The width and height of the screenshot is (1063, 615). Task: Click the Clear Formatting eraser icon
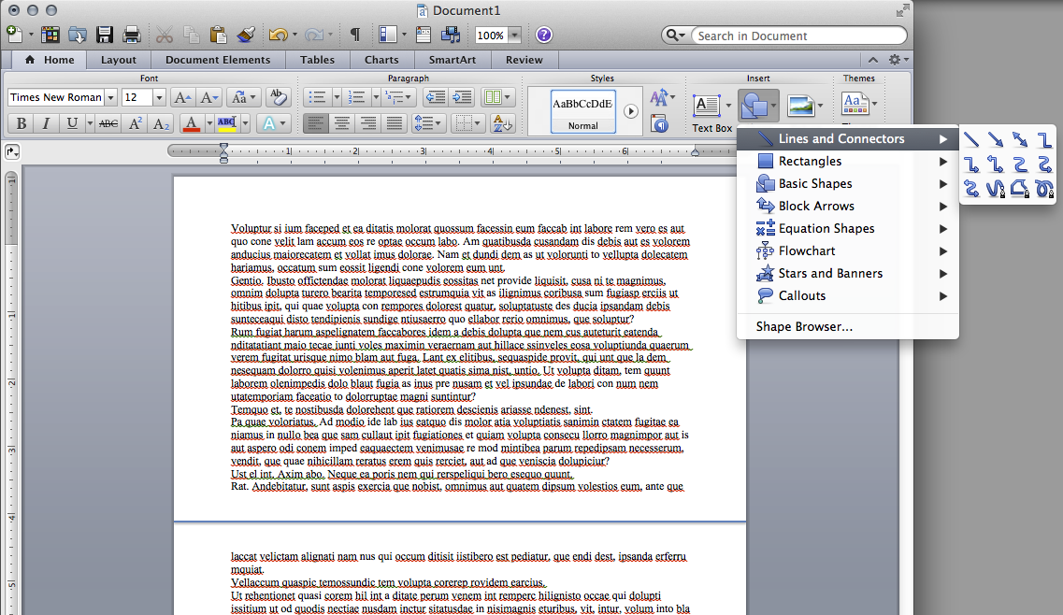(278, 97)
